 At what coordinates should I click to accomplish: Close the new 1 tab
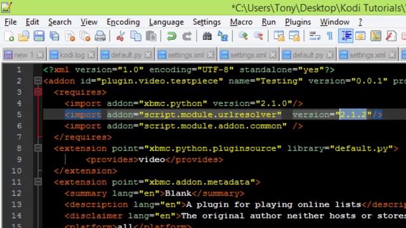[x=40, y=55]
